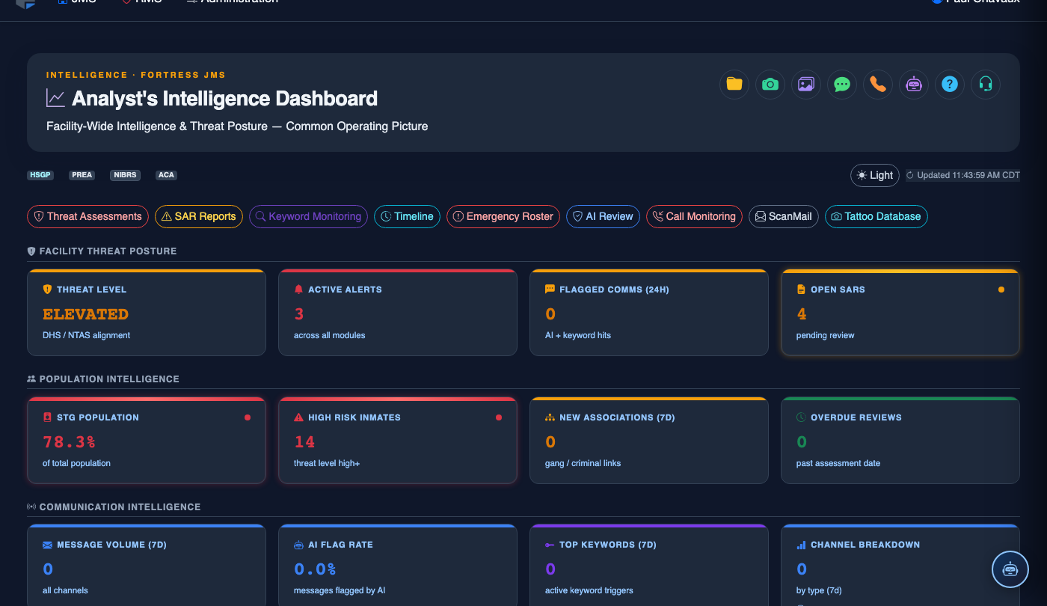Click the green chat bubble header icon
This screenshot has width=1047, height=606.
(x=842, y=85)
